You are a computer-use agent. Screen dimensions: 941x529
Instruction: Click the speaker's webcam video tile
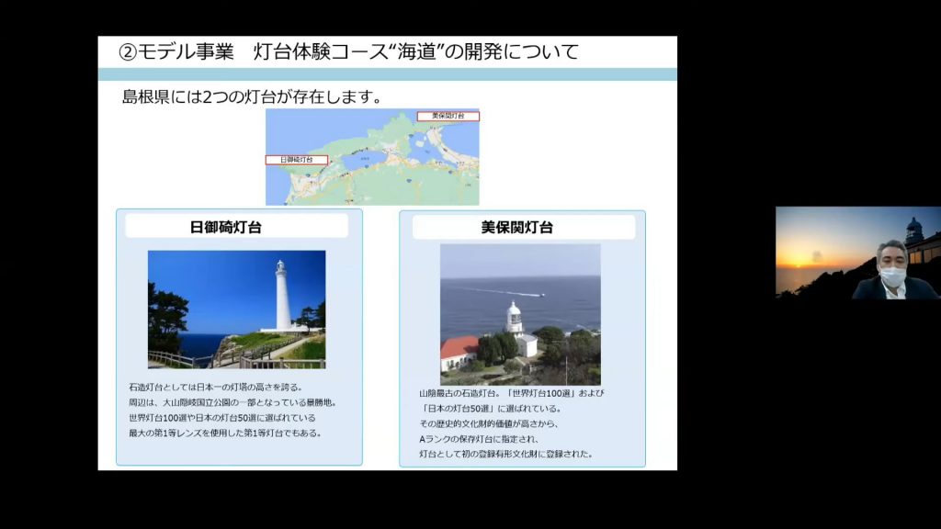click(x=858, y=253)
